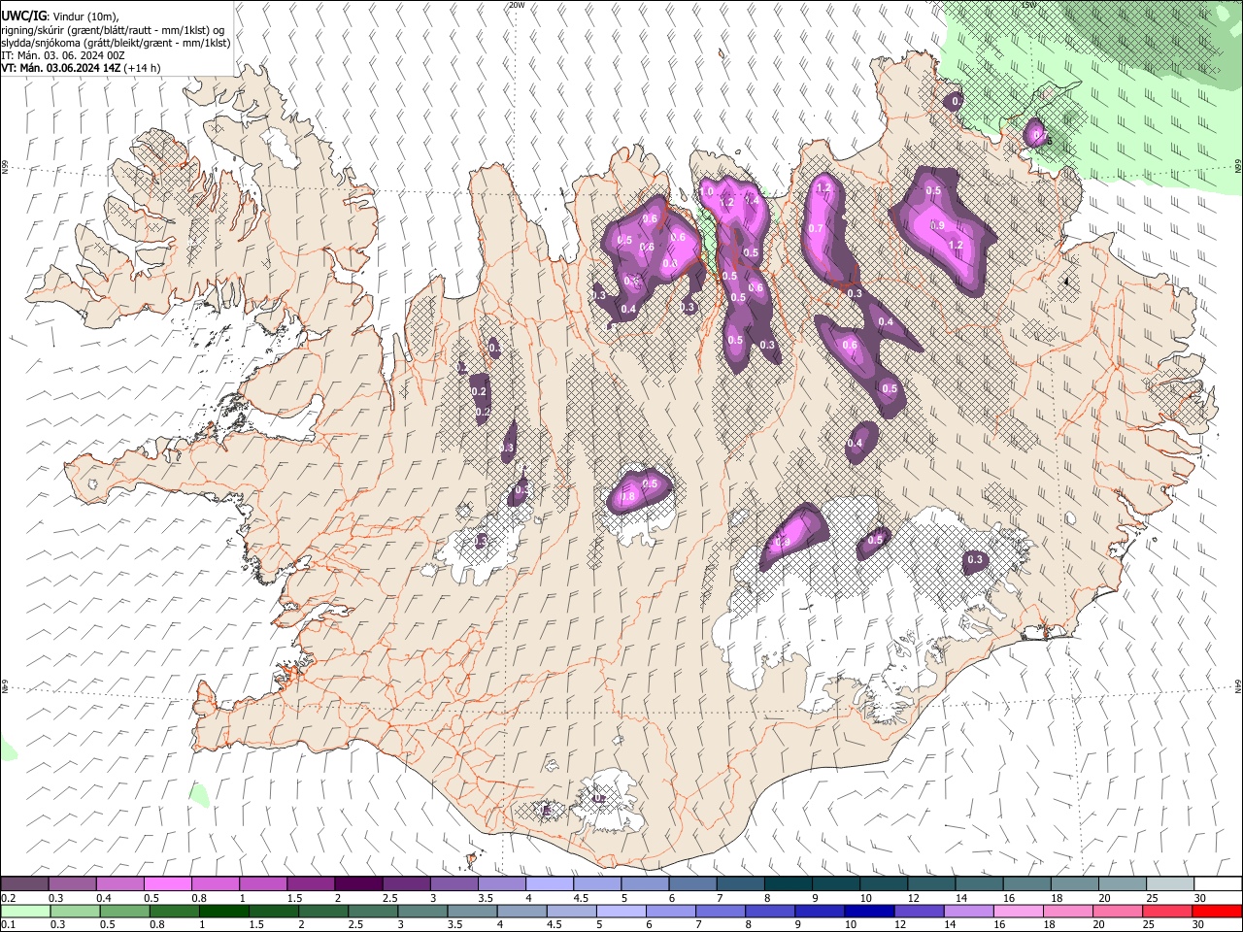Screen dimensions: 1243x932
Task: Click the '0.5' value directly above the 0.9 label
Action: click(933, 191)
